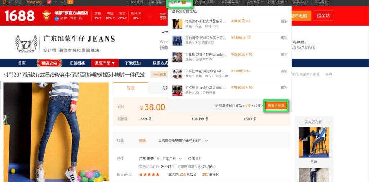
Task: Click the star icon beside 我的收藏
Action: 196,2
